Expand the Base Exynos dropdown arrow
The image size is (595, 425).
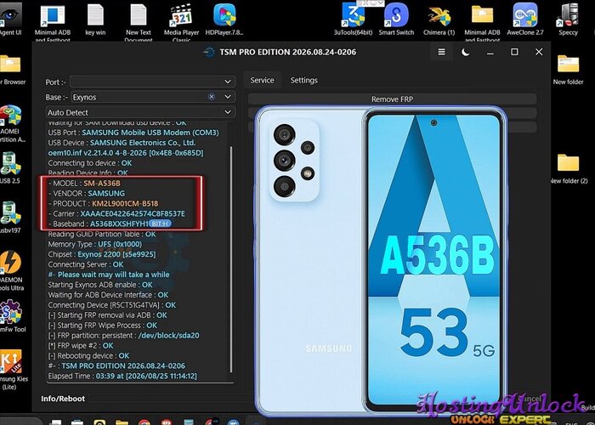pos(228,97)
